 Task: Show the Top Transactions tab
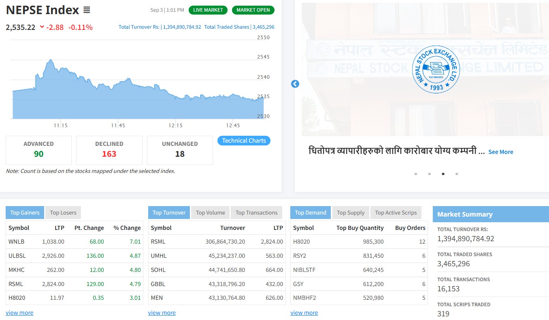(257, 213)
